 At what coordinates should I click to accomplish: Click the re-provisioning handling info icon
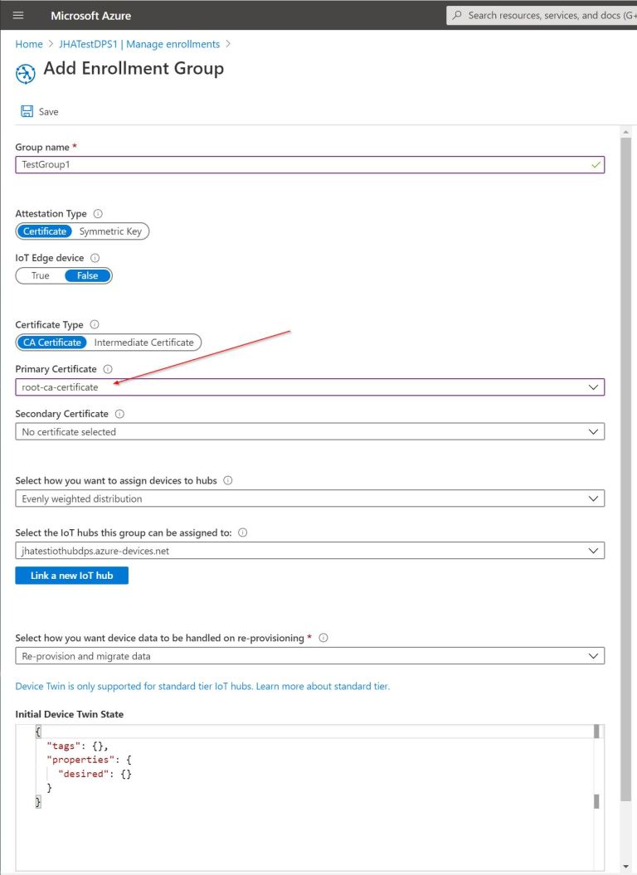[x=324, y=637]
